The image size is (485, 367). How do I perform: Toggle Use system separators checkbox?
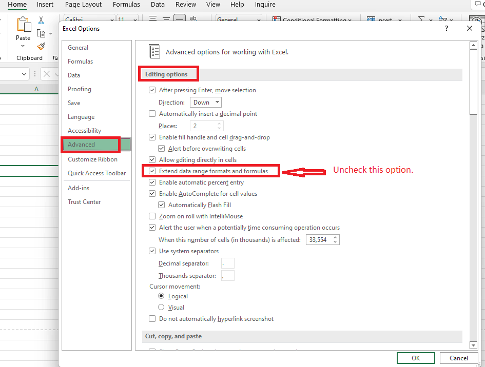coord(152,251)
